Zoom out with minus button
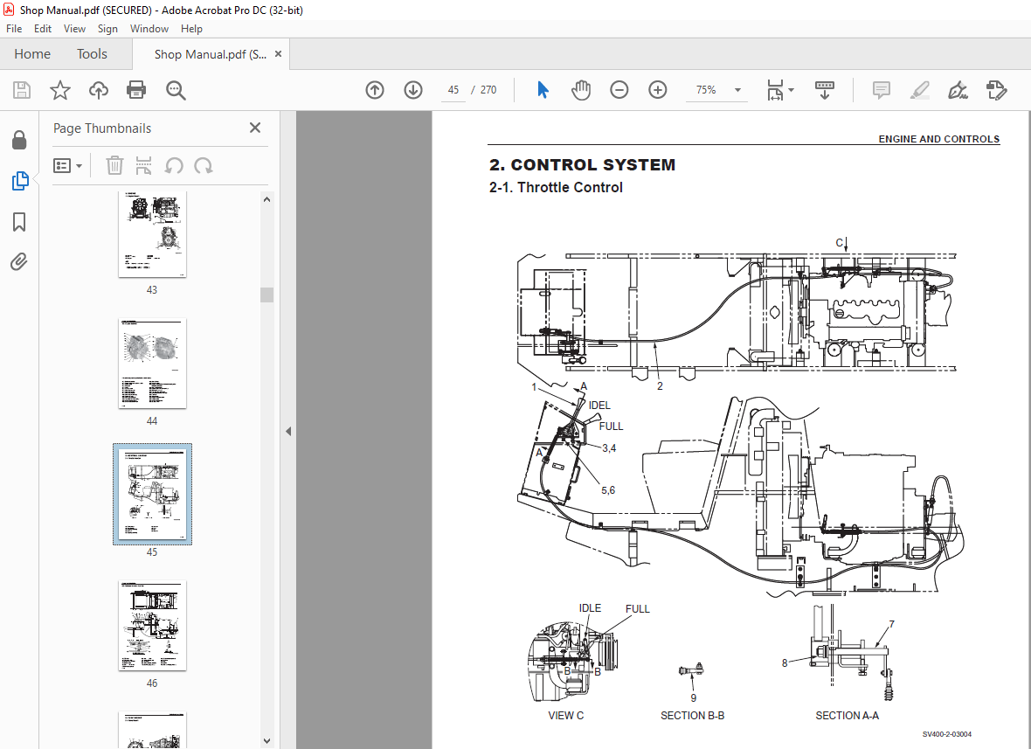This screenshot has height=749, width=1031. [x=619, y=90]
